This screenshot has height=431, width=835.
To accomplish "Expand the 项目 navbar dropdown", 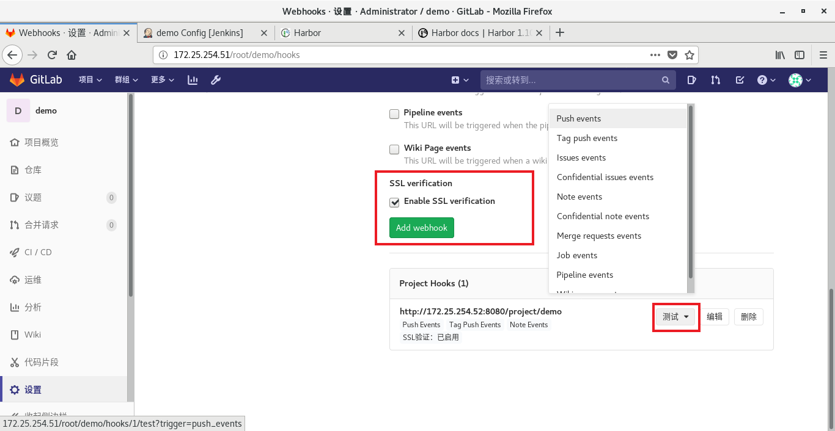I will click(90, 80).
